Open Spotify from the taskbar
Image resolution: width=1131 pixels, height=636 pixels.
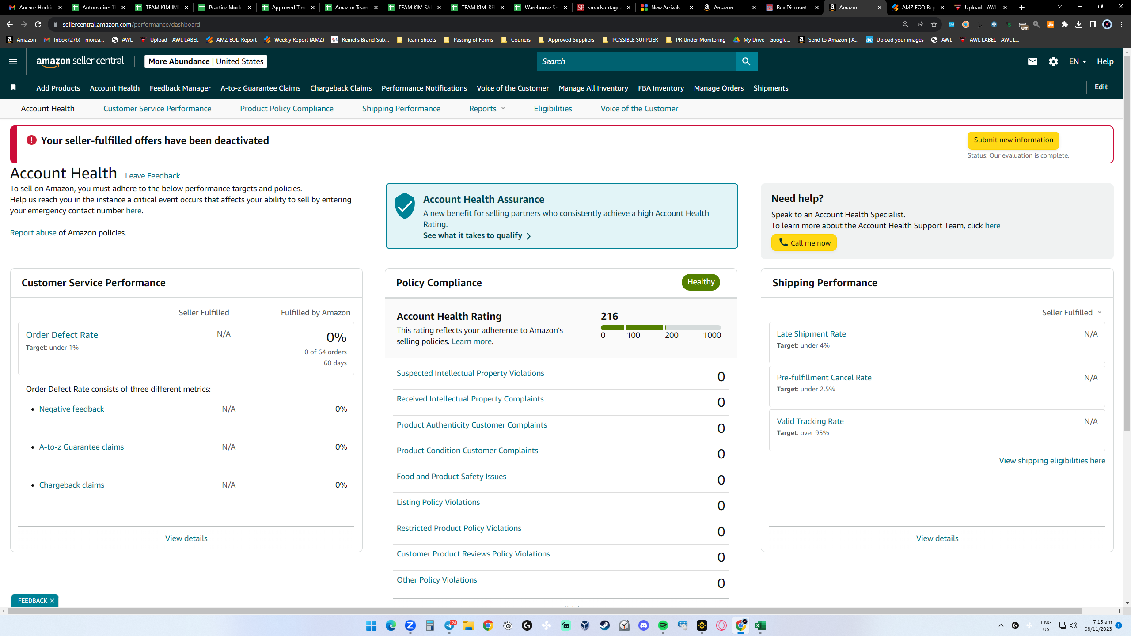pos(663,625)
